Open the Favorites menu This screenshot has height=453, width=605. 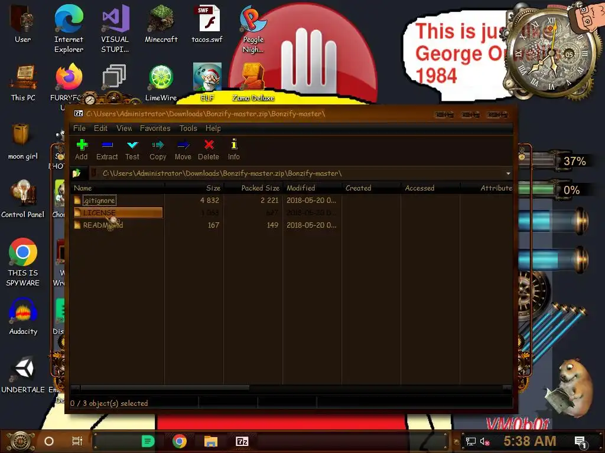pyautogui.click(x=155, y=128)
